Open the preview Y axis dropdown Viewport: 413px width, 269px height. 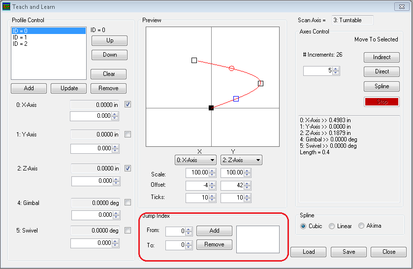(241, 160)
